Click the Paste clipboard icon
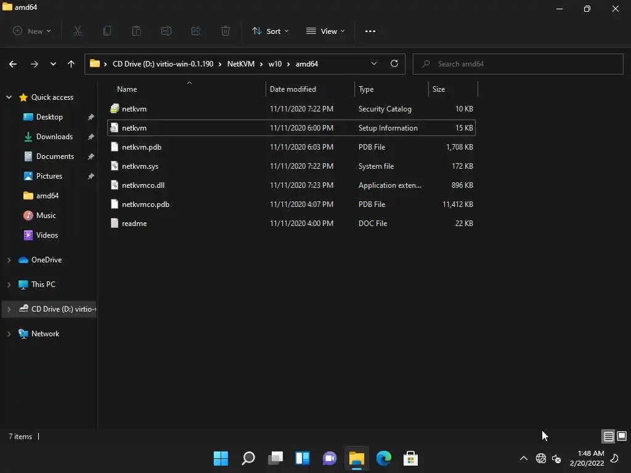The image size is (631, 473). [137, 31]
